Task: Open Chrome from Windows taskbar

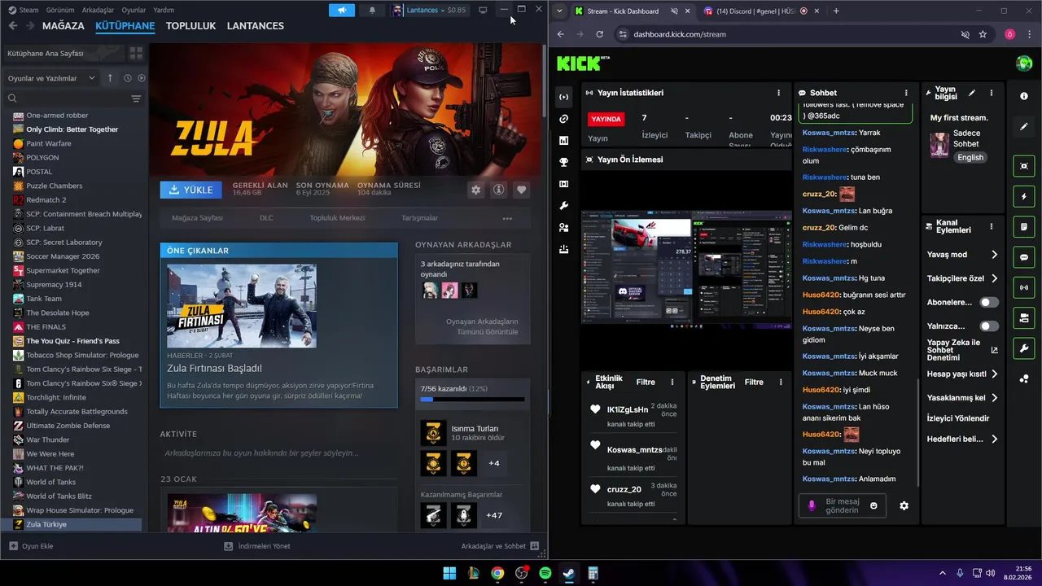Action: [x=497, y=573]
